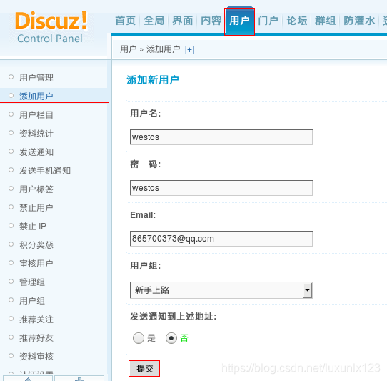Focus the 用户名 input field
This screenshot has height=381, width=387.
221,137
